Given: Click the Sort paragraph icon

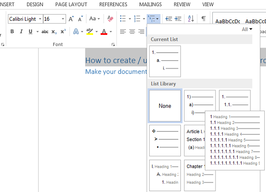Looking at the screenshot, I should (191, 19).
